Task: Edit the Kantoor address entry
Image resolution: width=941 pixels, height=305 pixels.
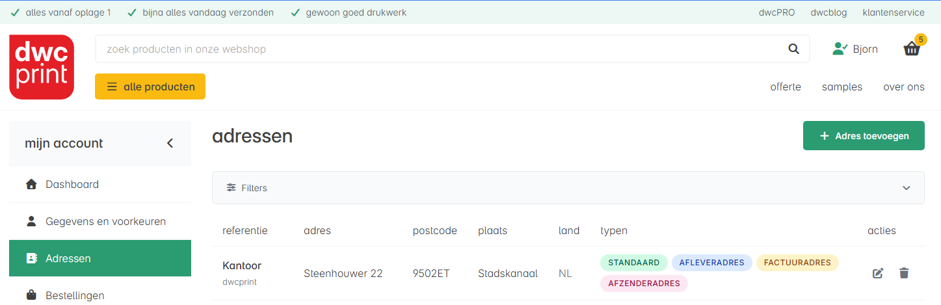Action: click(x=878, y=273)
